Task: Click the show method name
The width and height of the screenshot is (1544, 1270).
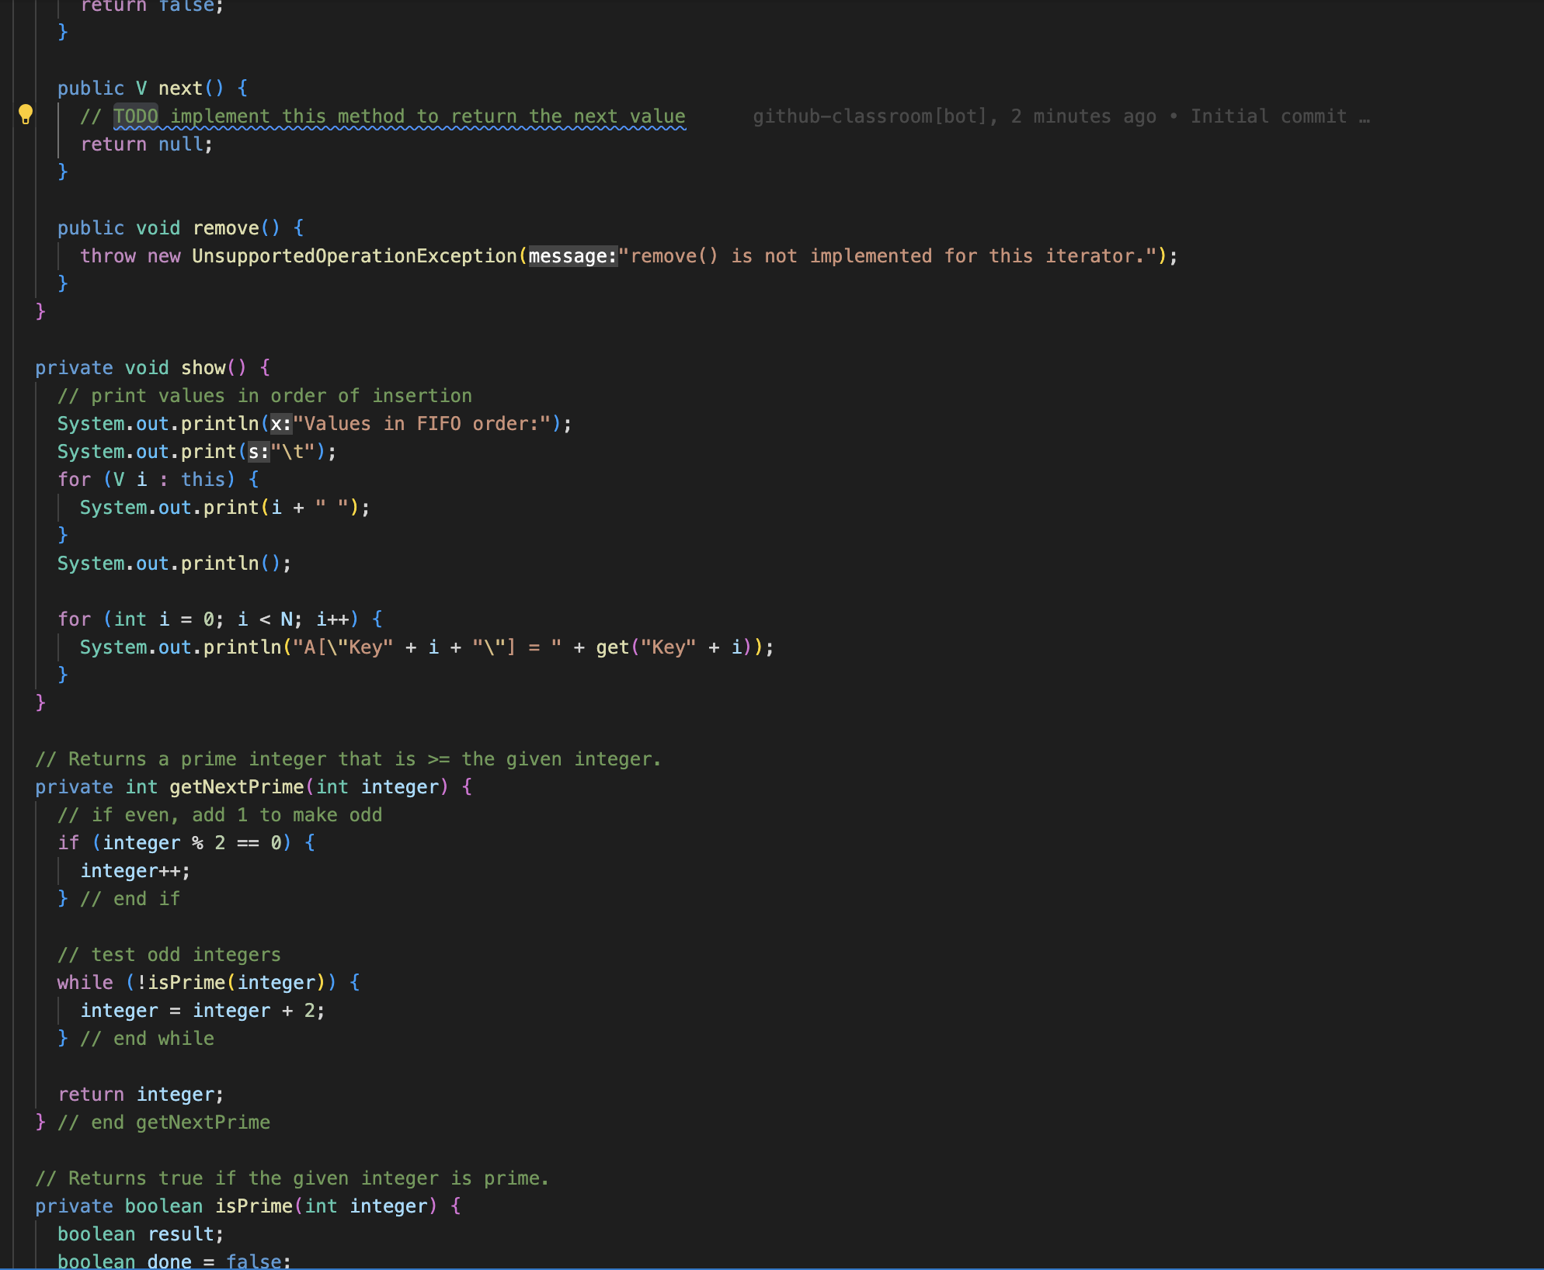Action: pyautogui.click(x=203, y=368)
